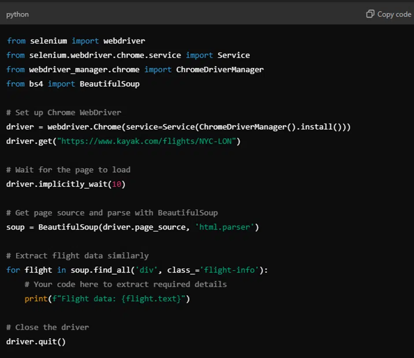
Task: Click the comment '# Wait for the page to load'
Action: pos(68,170)
